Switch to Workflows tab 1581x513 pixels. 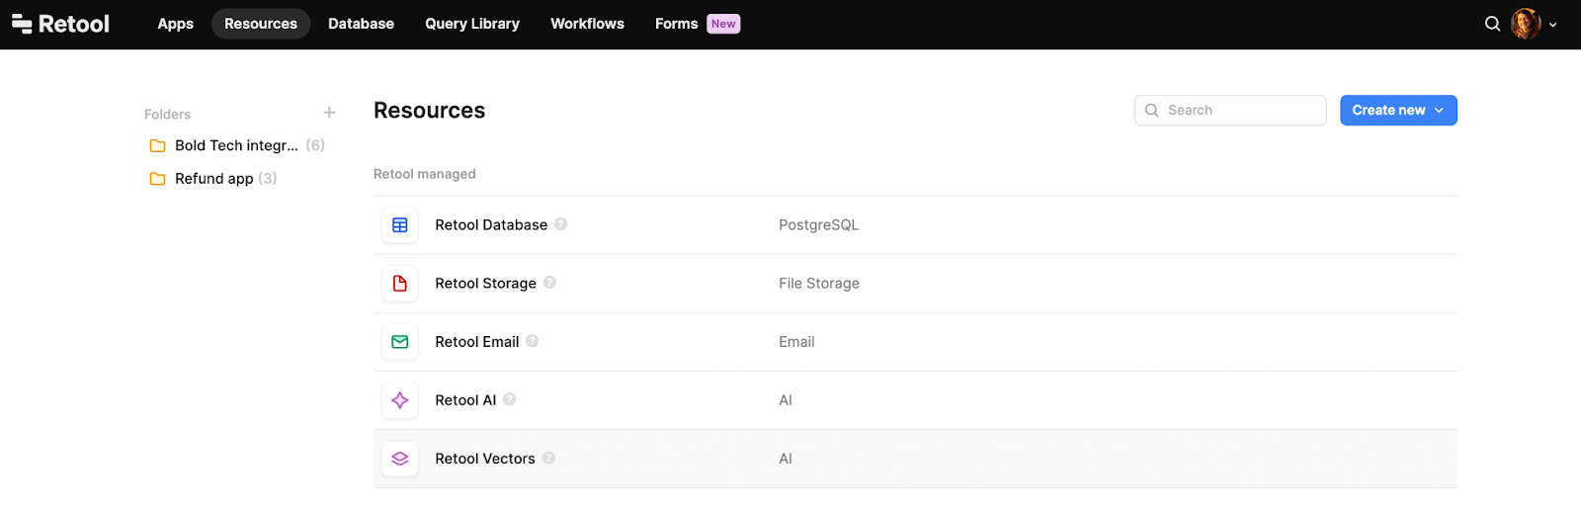pos(587,24)
